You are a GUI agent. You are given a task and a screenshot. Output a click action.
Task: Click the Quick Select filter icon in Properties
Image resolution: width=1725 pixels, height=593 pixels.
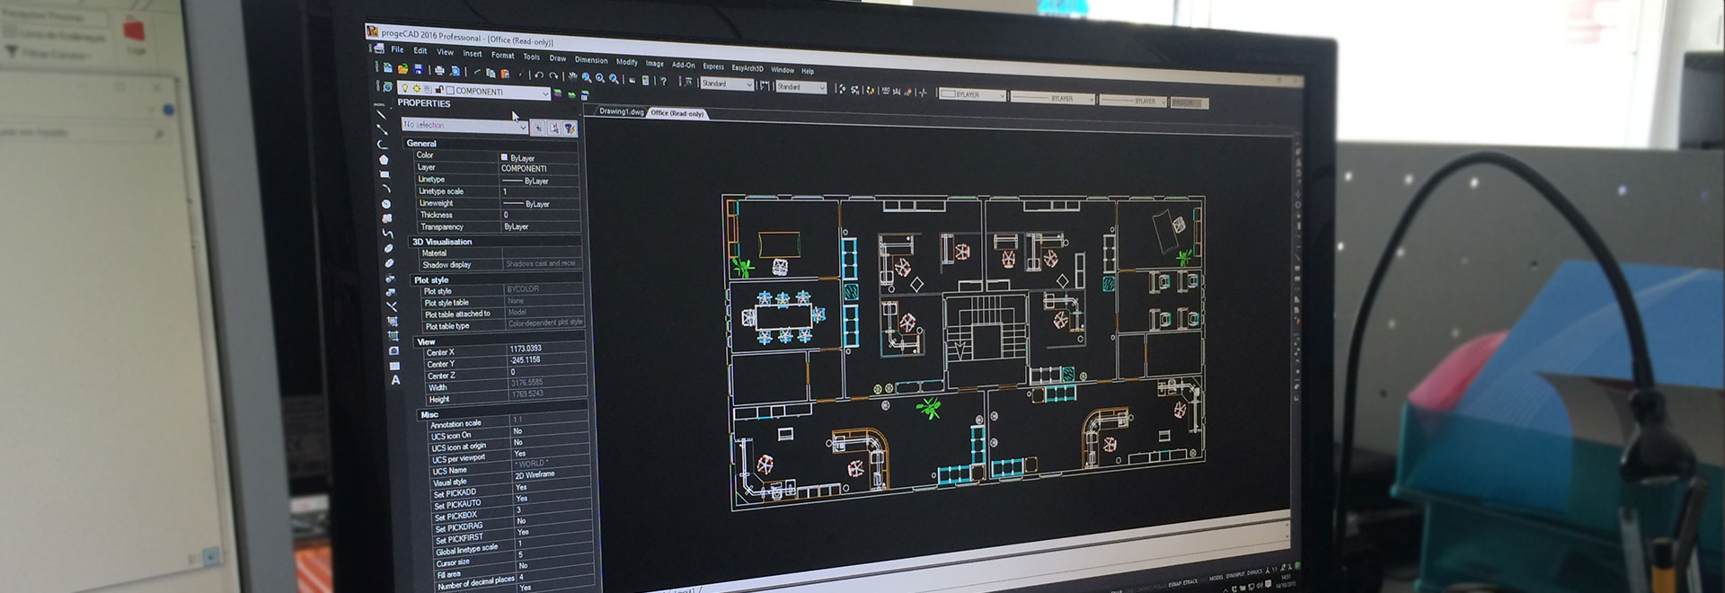tap(570, 128)
